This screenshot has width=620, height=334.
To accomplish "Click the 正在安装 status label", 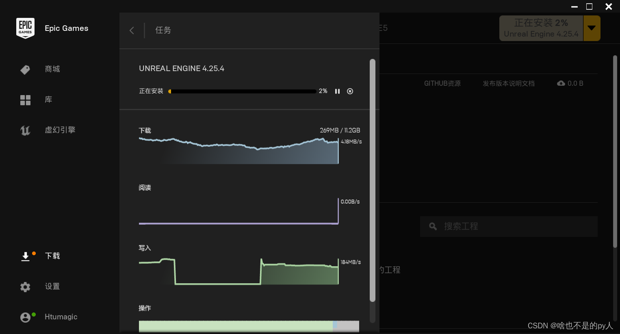I will pos(151,91).
